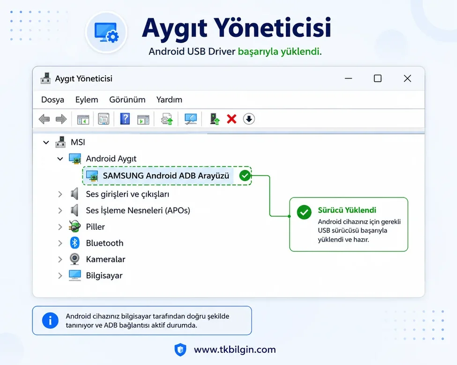Select Ses İşleme Nesneleri (APOs) label

click(138, 211)
